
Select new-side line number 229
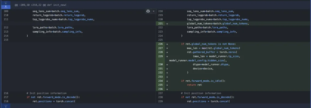160,56
